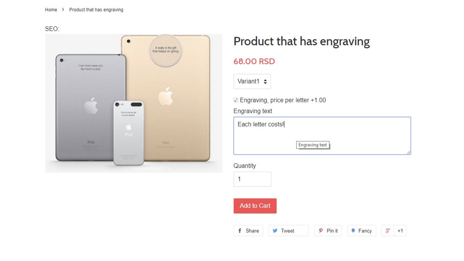Click the Share label on Facebook button

point(252,231)
